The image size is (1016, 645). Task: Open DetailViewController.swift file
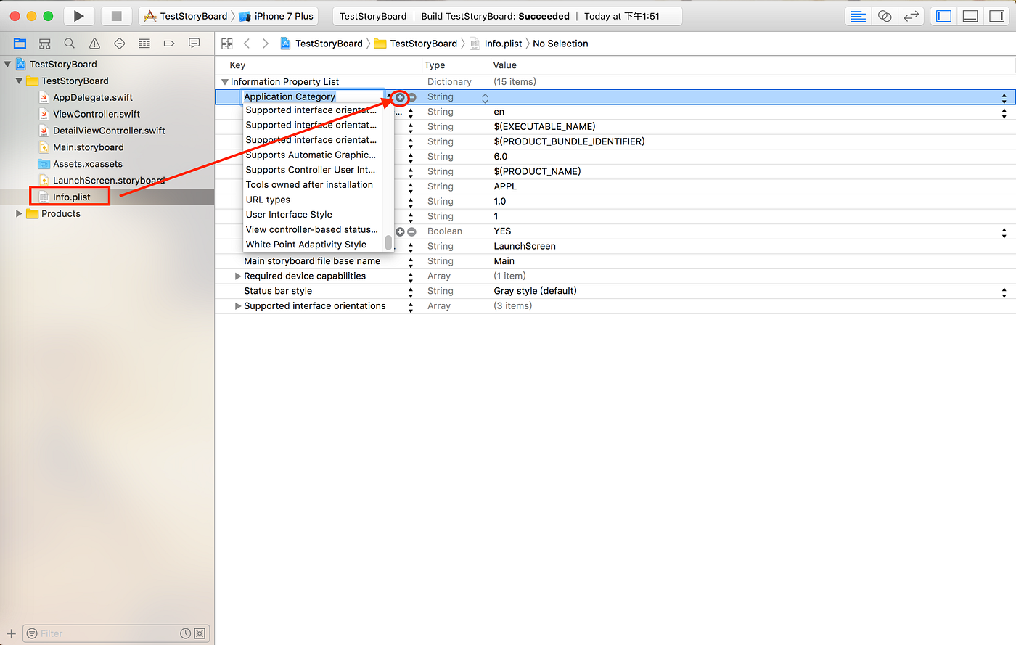[102, 131]
